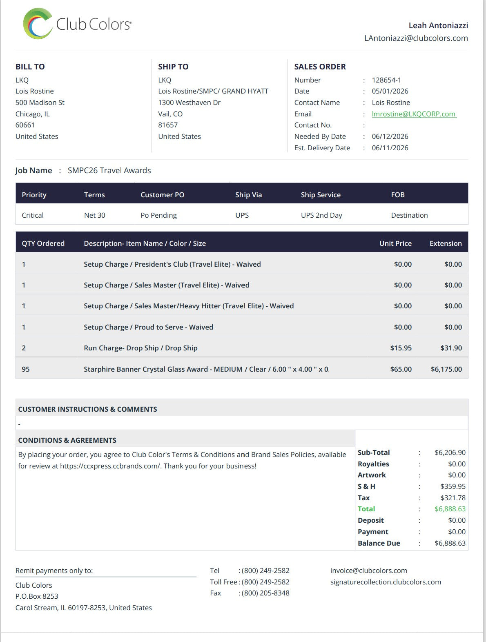
Task: Click the ship-to address 1300 Westhaven Dr
Action: [189, 103]
